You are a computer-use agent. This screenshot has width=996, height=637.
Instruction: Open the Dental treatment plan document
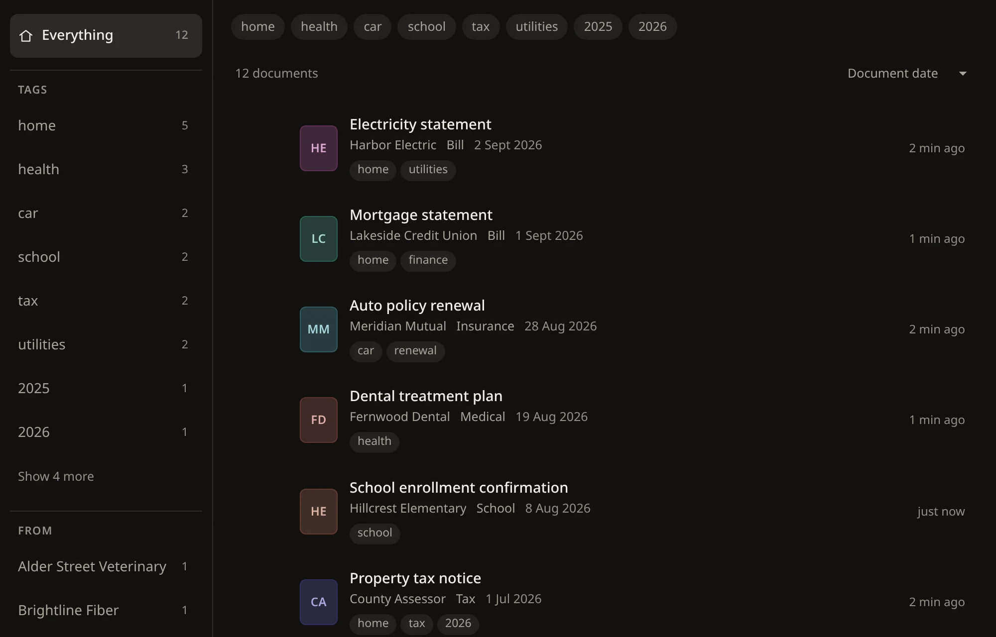coord(426,396)
